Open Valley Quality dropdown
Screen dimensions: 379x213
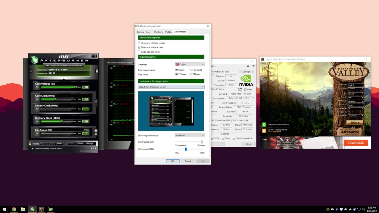point(356,97)
